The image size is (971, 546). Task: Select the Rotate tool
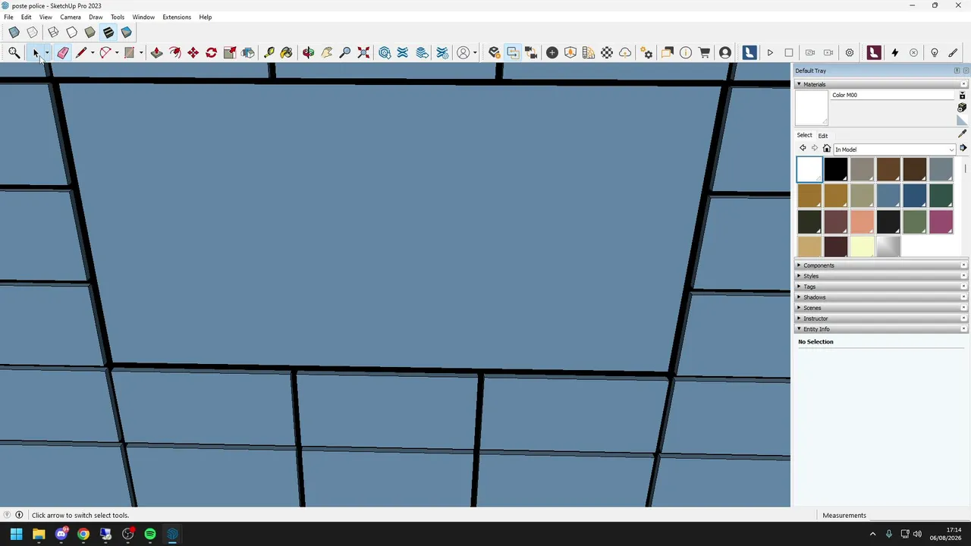tap(212, 52)
